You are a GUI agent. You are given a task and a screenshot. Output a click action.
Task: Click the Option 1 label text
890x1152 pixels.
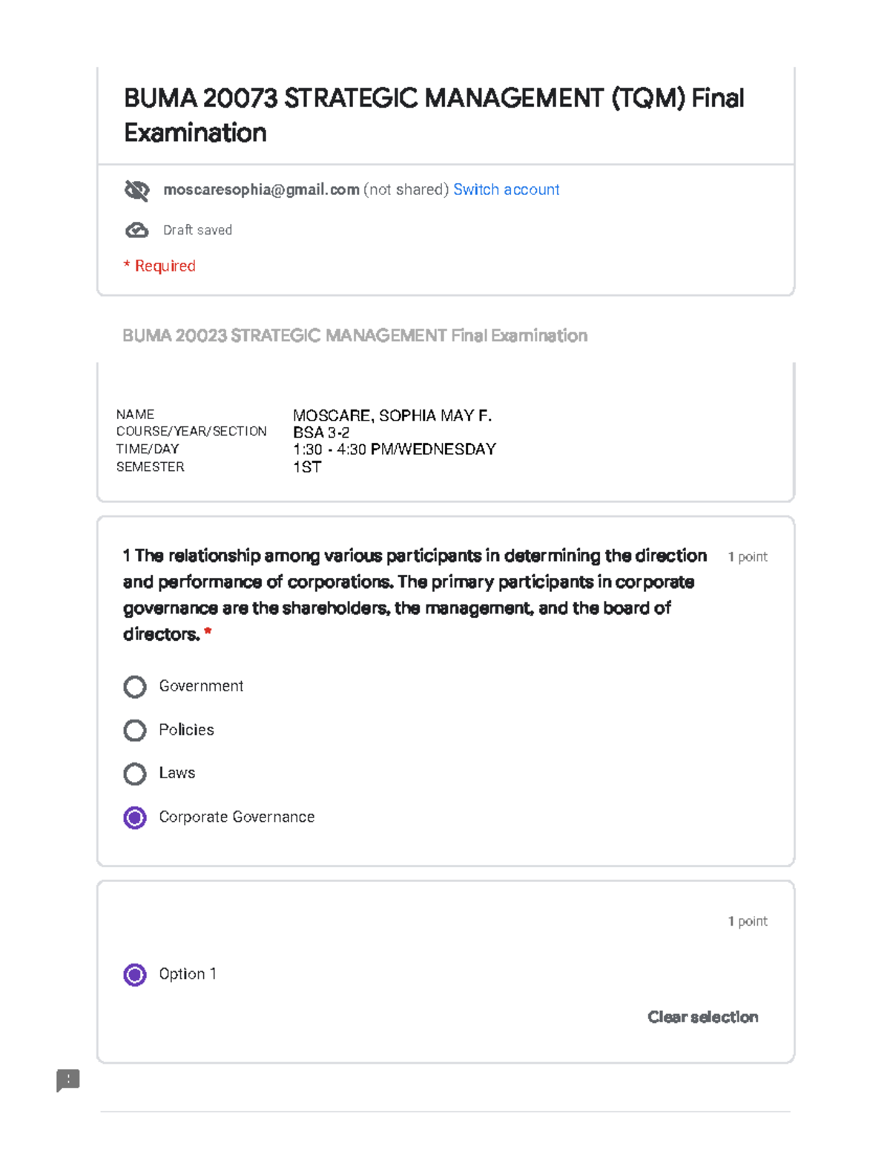(188, 974)
